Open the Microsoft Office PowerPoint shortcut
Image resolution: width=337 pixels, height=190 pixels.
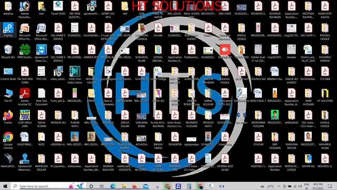[25, 31]
